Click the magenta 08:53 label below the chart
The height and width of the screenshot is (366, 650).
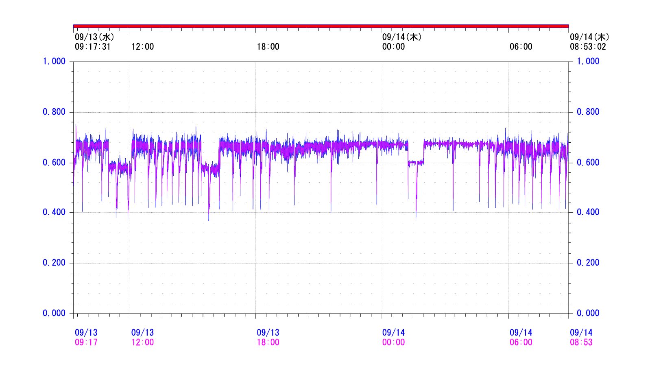[x=581, y=342]
